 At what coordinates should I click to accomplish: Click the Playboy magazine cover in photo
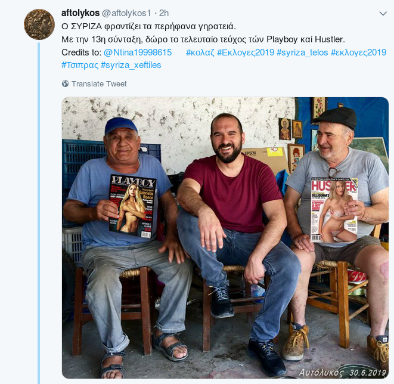(x=133, y=206)
